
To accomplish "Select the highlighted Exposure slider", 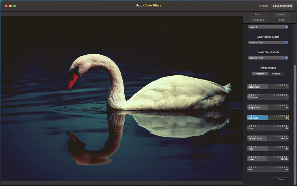I will coord(268,117).
